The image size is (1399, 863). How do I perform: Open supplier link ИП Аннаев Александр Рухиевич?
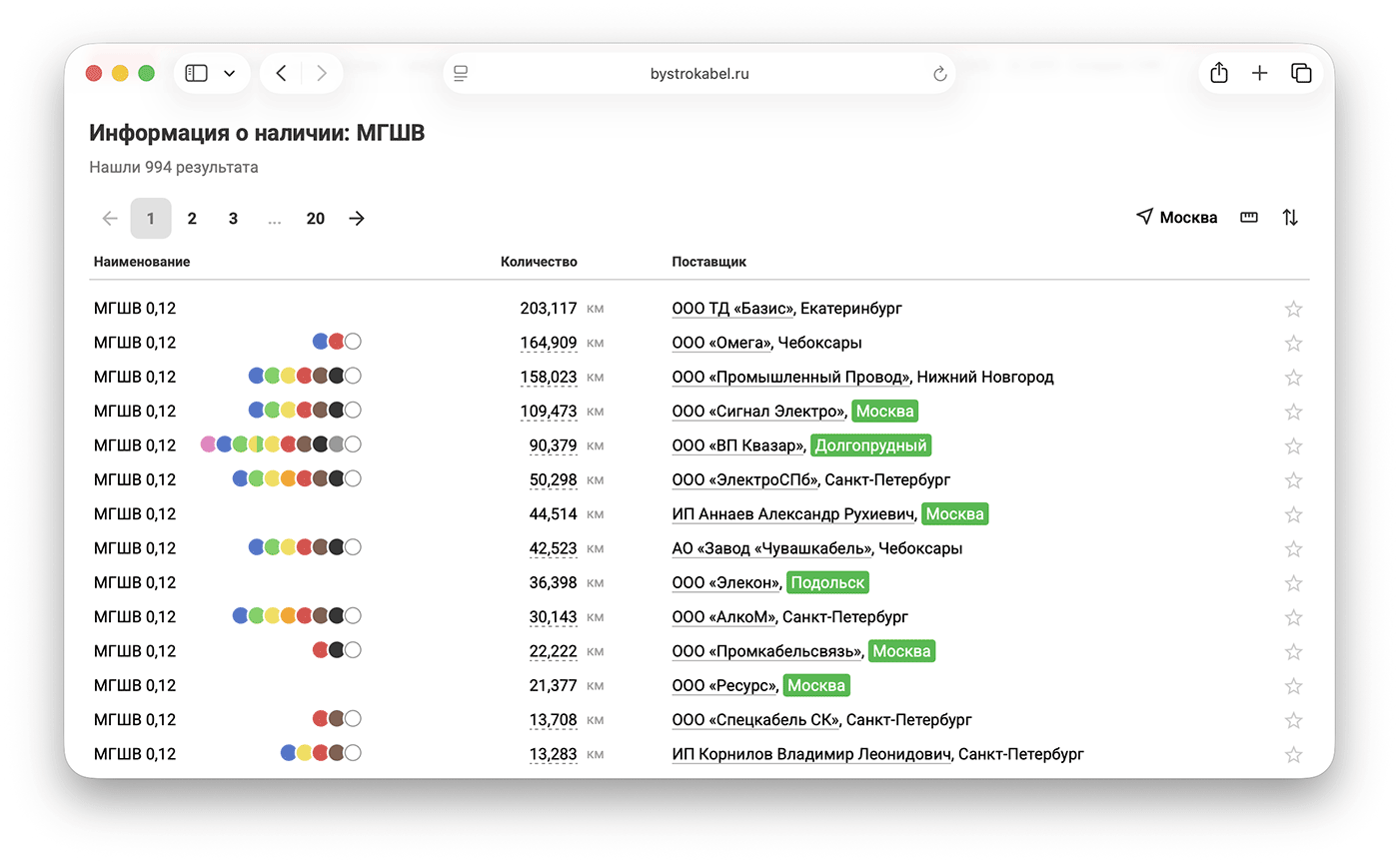(x=794, y=514)
